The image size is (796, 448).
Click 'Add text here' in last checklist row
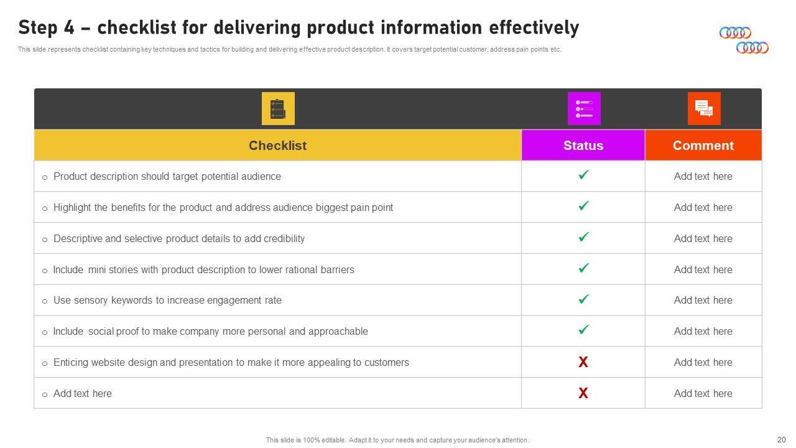click(83, 393)
